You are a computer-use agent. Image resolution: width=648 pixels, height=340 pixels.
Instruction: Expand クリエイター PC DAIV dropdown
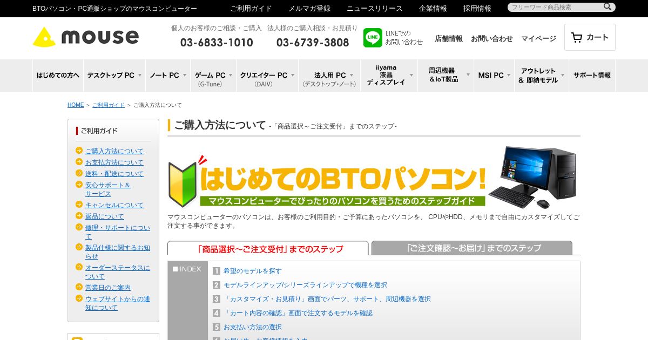pyautogui.click(x=267, y=76)
